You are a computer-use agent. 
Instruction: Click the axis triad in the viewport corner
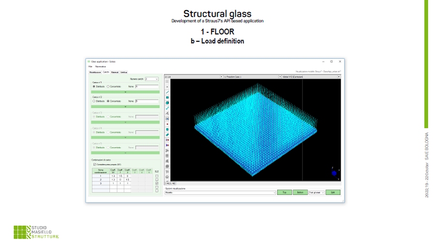click(x=334, y=172)
